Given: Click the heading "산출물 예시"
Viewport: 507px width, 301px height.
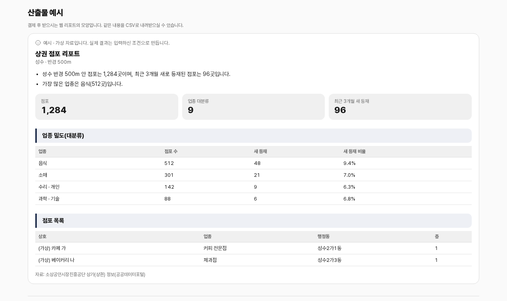Looking at the screenshot, I should (46, 13).
